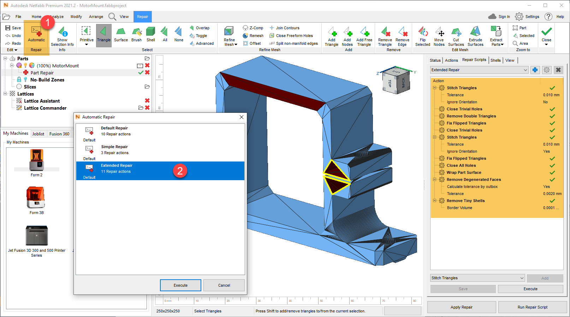Zoom to Part
570x317 pixels.
coord(519,28)
